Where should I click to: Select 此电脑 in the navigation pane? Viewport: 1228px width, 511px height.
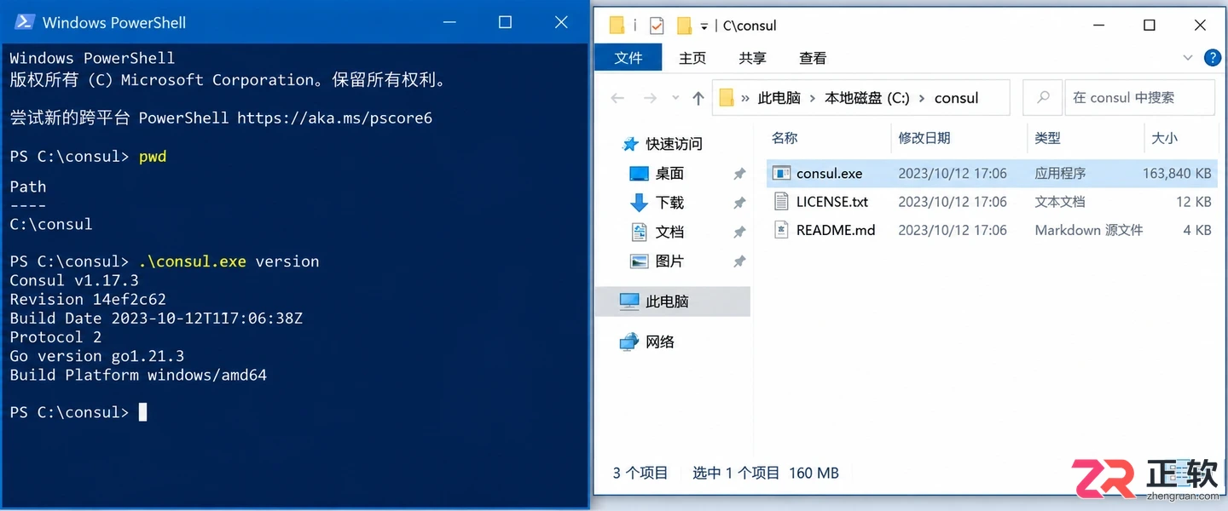click(x=673, y=301)
